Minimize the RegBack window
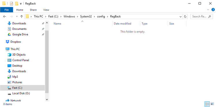 (x=189, y=3)
